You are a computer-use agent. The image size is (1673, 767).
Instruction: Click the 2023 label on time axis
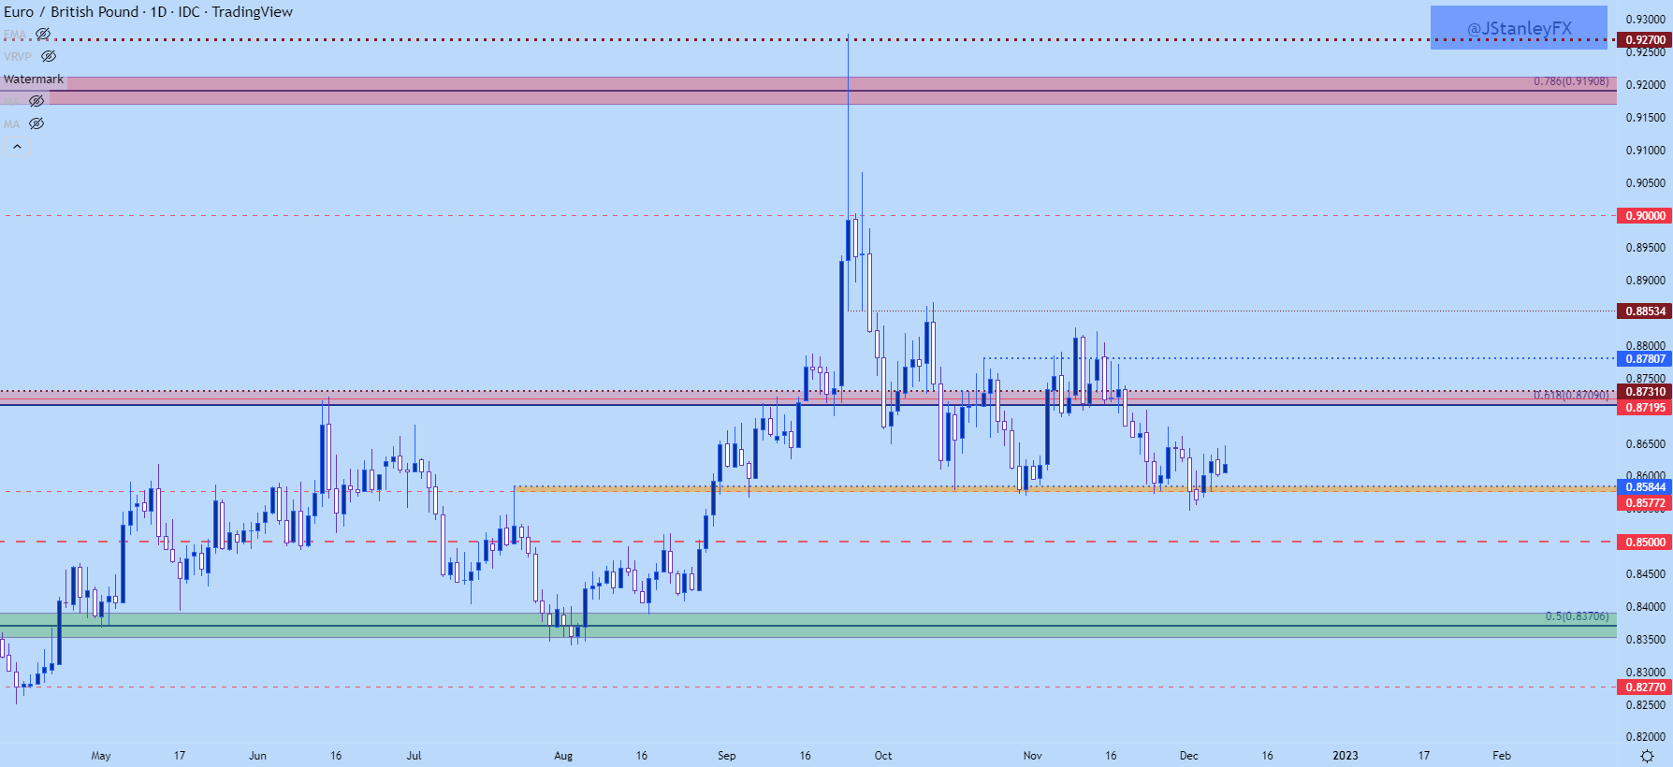click(1346, 756)
